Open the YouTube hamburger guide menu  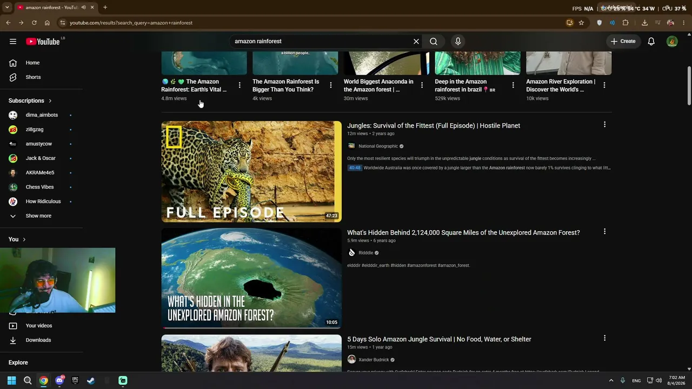tap(13, 42)
